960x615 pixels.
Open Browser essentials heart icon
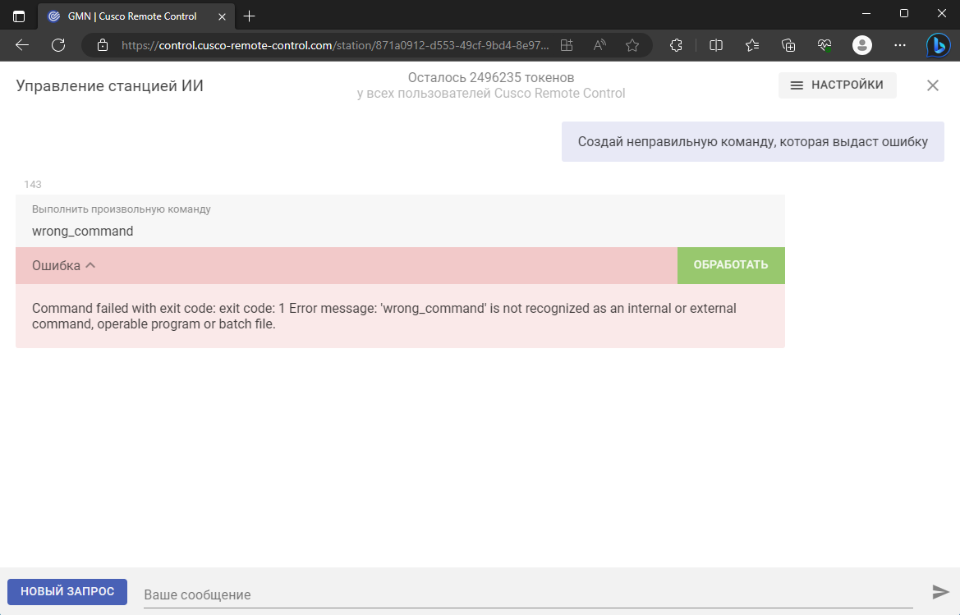tap(824, 45)
